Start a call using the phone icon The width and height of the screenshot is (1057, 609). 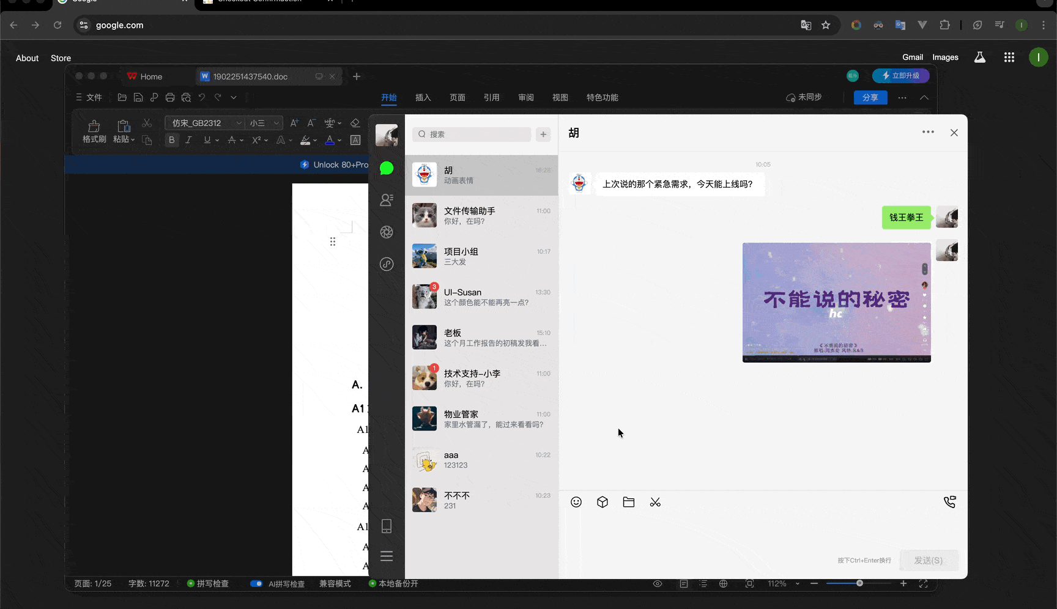(x=950, y=501)
